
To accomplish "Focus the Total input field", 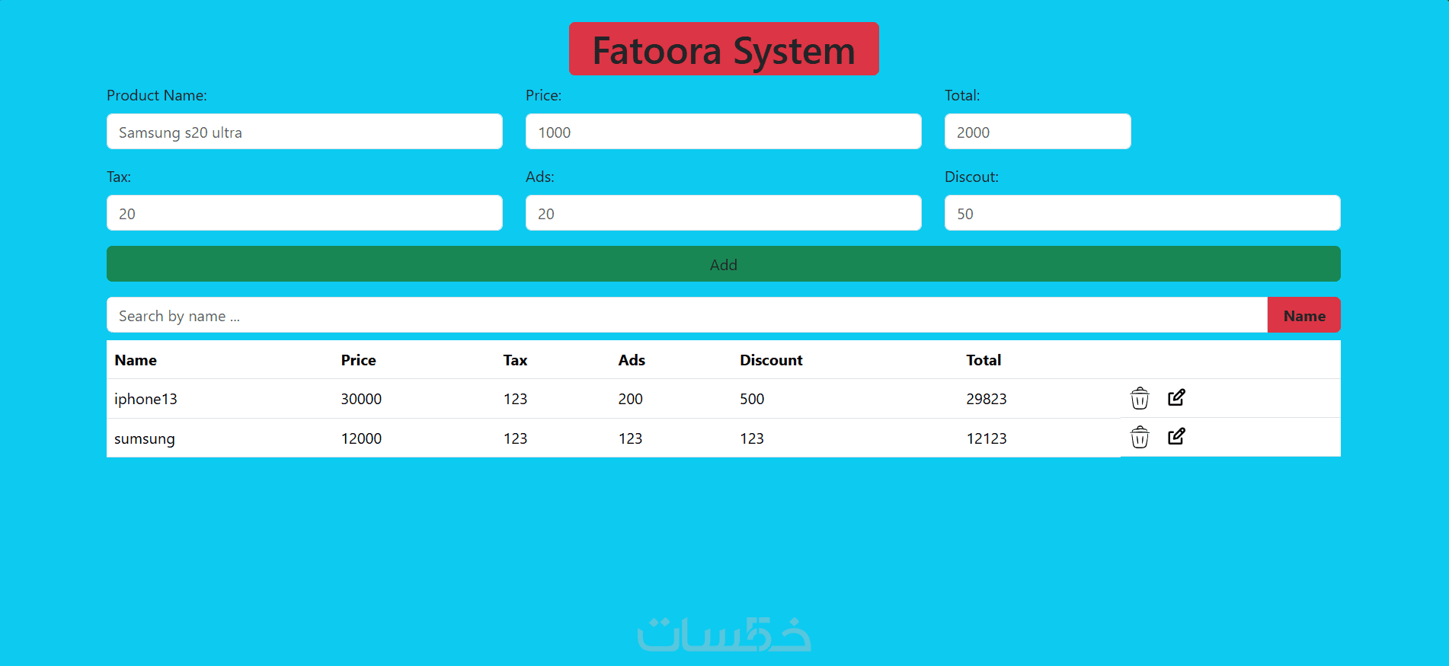I will click(1038, 132).
